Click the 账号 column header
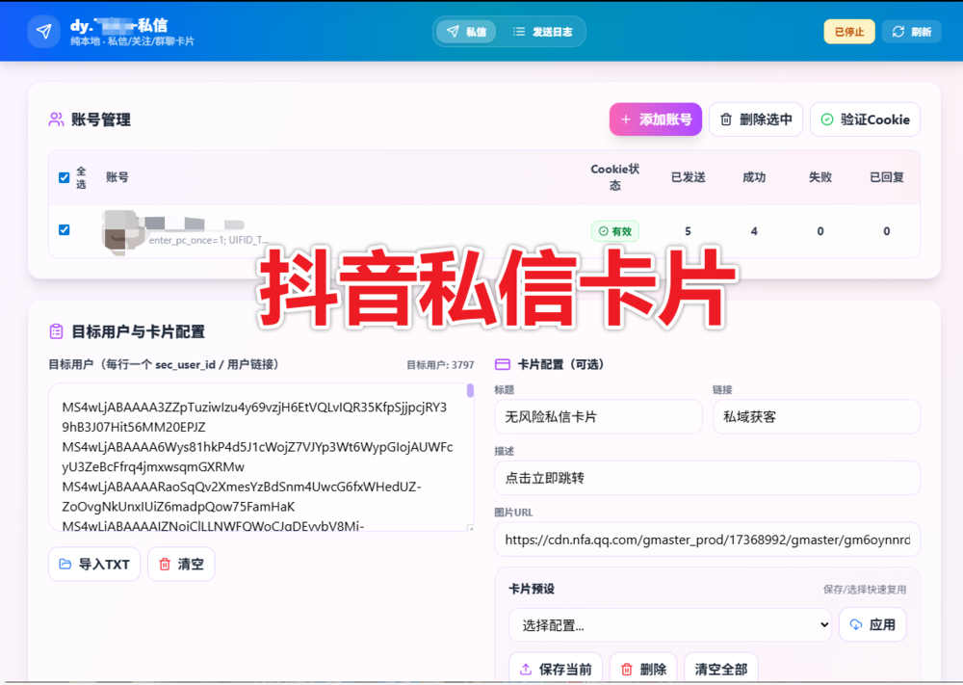The width and height of the screenshot is (963, 685). pos(117,177)
